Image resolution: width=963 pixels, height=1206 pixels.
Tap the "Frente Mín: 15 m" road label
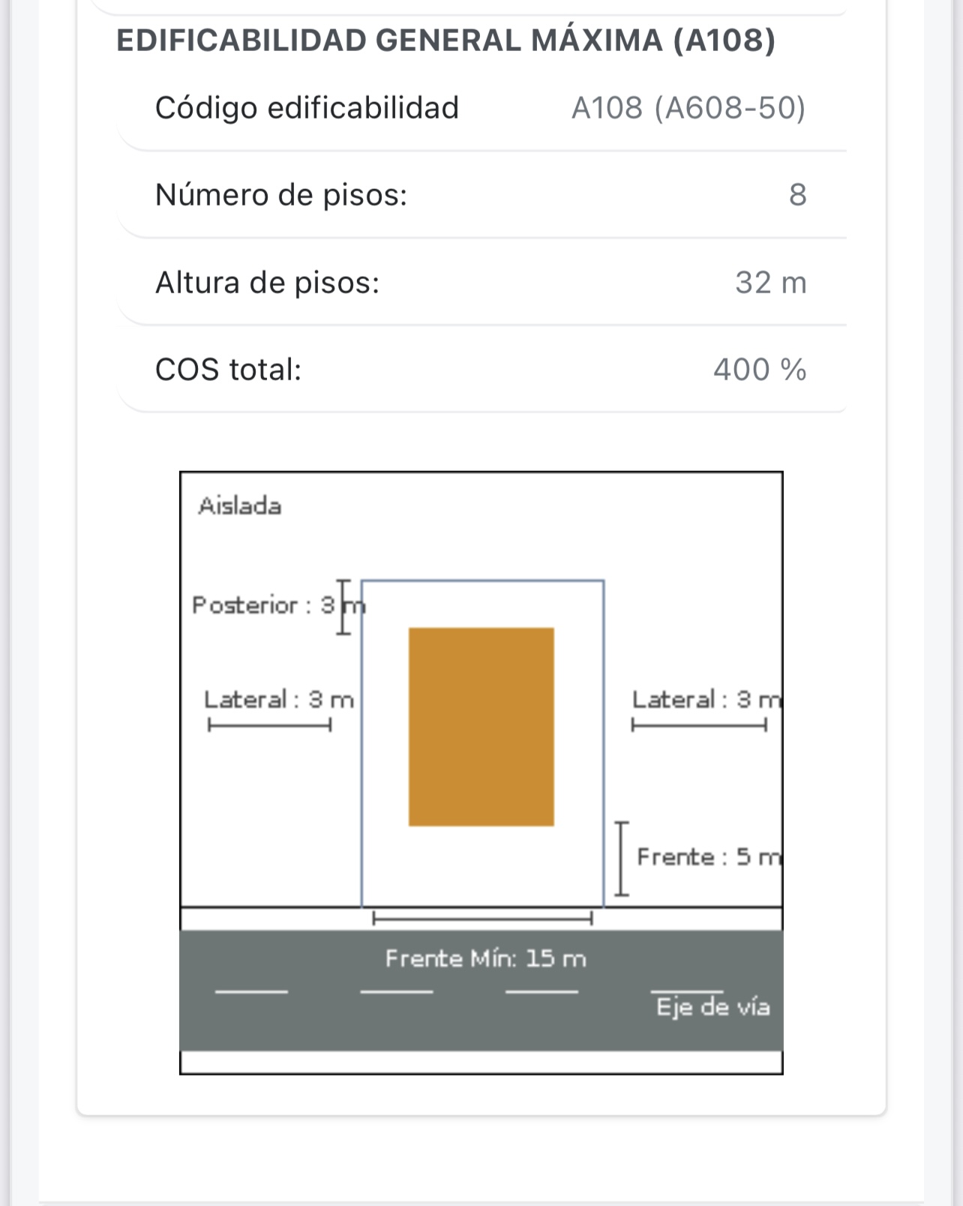tap(485, 958)
